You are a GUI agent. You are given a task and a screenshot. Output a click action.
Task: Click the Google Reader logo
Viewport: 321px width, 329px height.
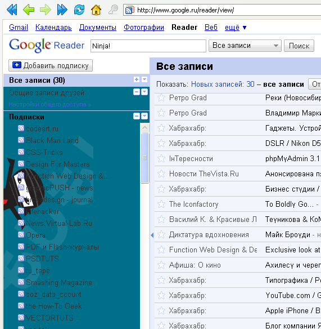tap(47, 45)
